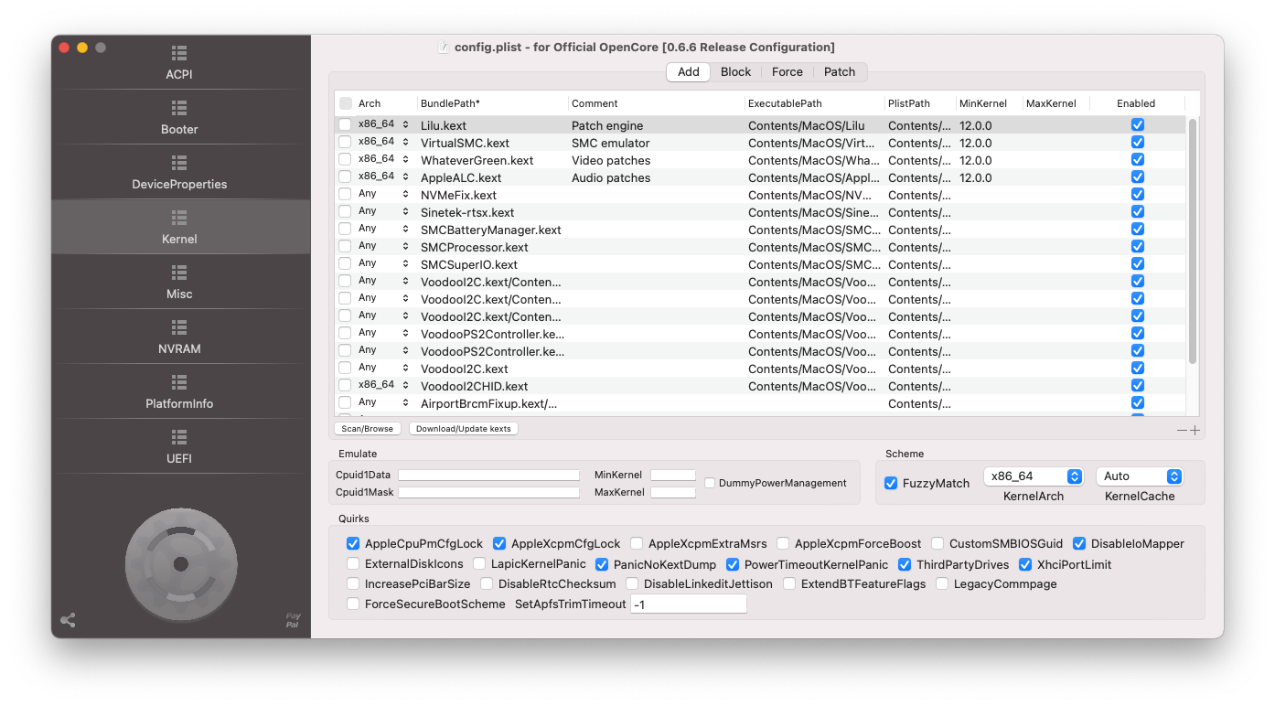Select the Kernel section in the sidebar
Screen dimensions: 1275x706
tap(179, 227)
